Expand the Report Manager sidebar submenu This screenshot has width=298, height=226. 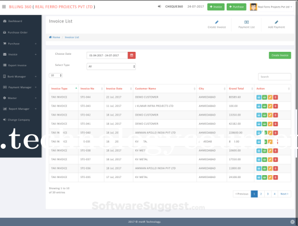(x=36, y=109)
